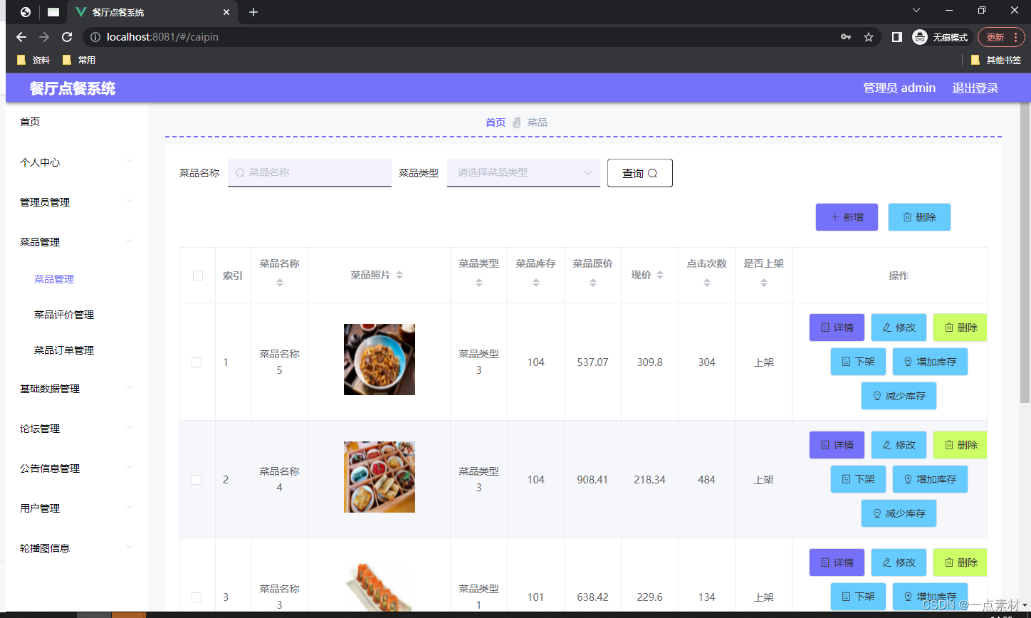This screenshot has height=618, width=1031.
Task: Click the 退出登录 logout link
Action: [x=975, y=88]
